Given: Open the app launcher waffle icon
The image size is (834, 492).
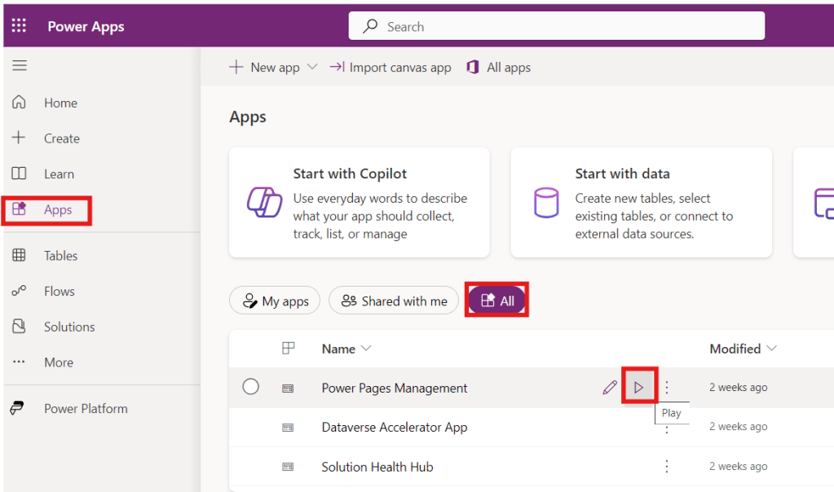Looking at the screenshot, I should pos(19,26).
